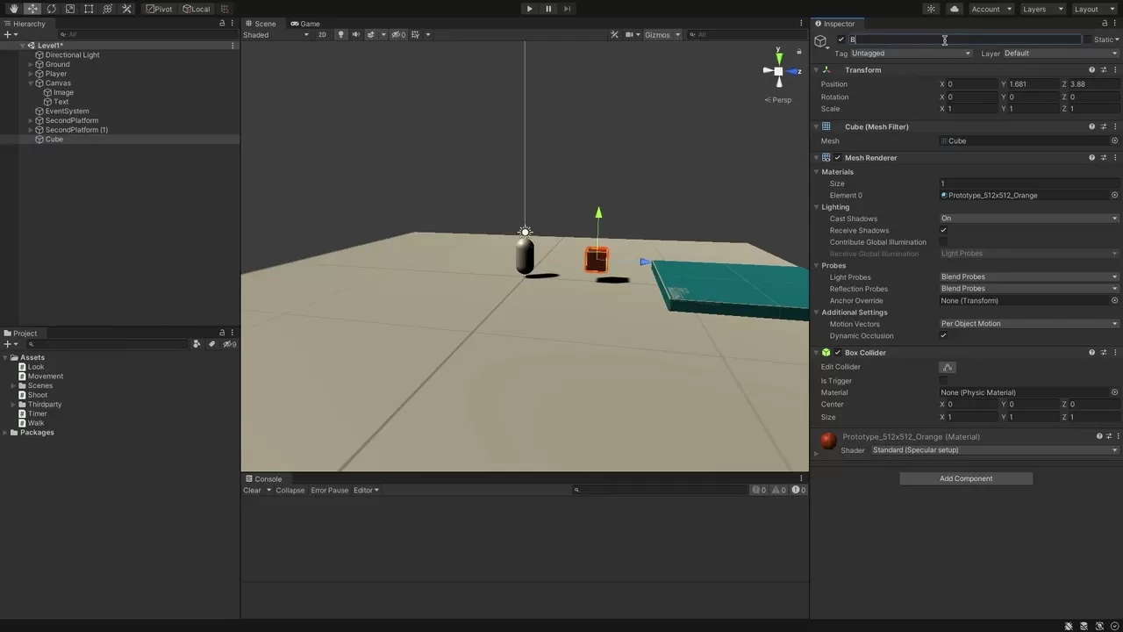The height and width of the screenshot is (632, 1123).
Task: Open the Custom Editor Tools icon
Action: pos(126,8)
